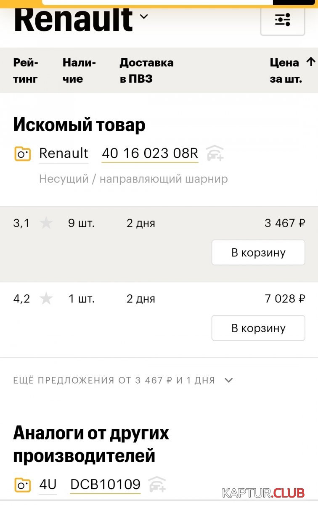This screenshot has width=318, height=506.
Task: Open the 4U brand link
Action: pos(48,484)
